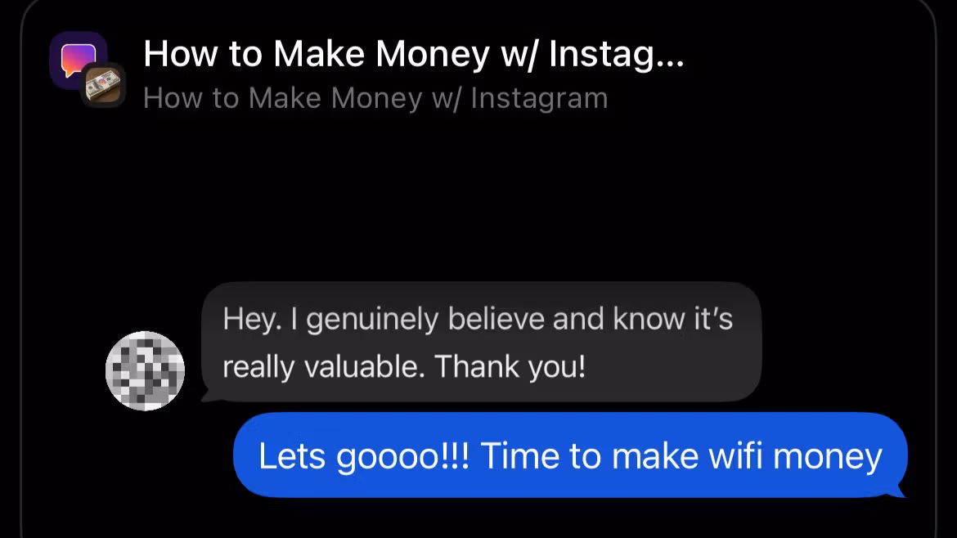Select the ellipsis ending the truncated title
957x538 pixels.
pos(670,63)
